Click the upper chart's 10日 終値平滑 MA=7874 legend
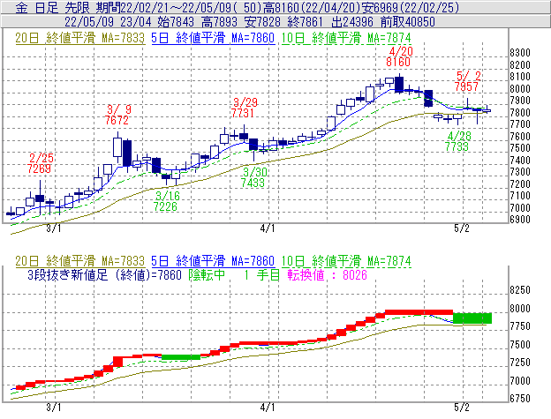 pos(346,38)
